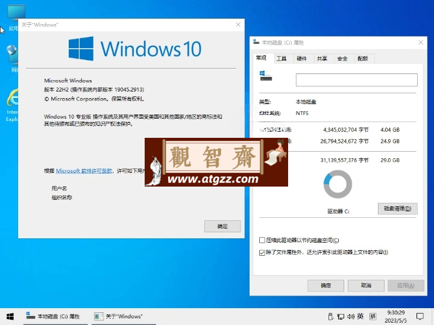
Task: Launch Internet Explorer from the desktop
Action: tap(12, 105)
